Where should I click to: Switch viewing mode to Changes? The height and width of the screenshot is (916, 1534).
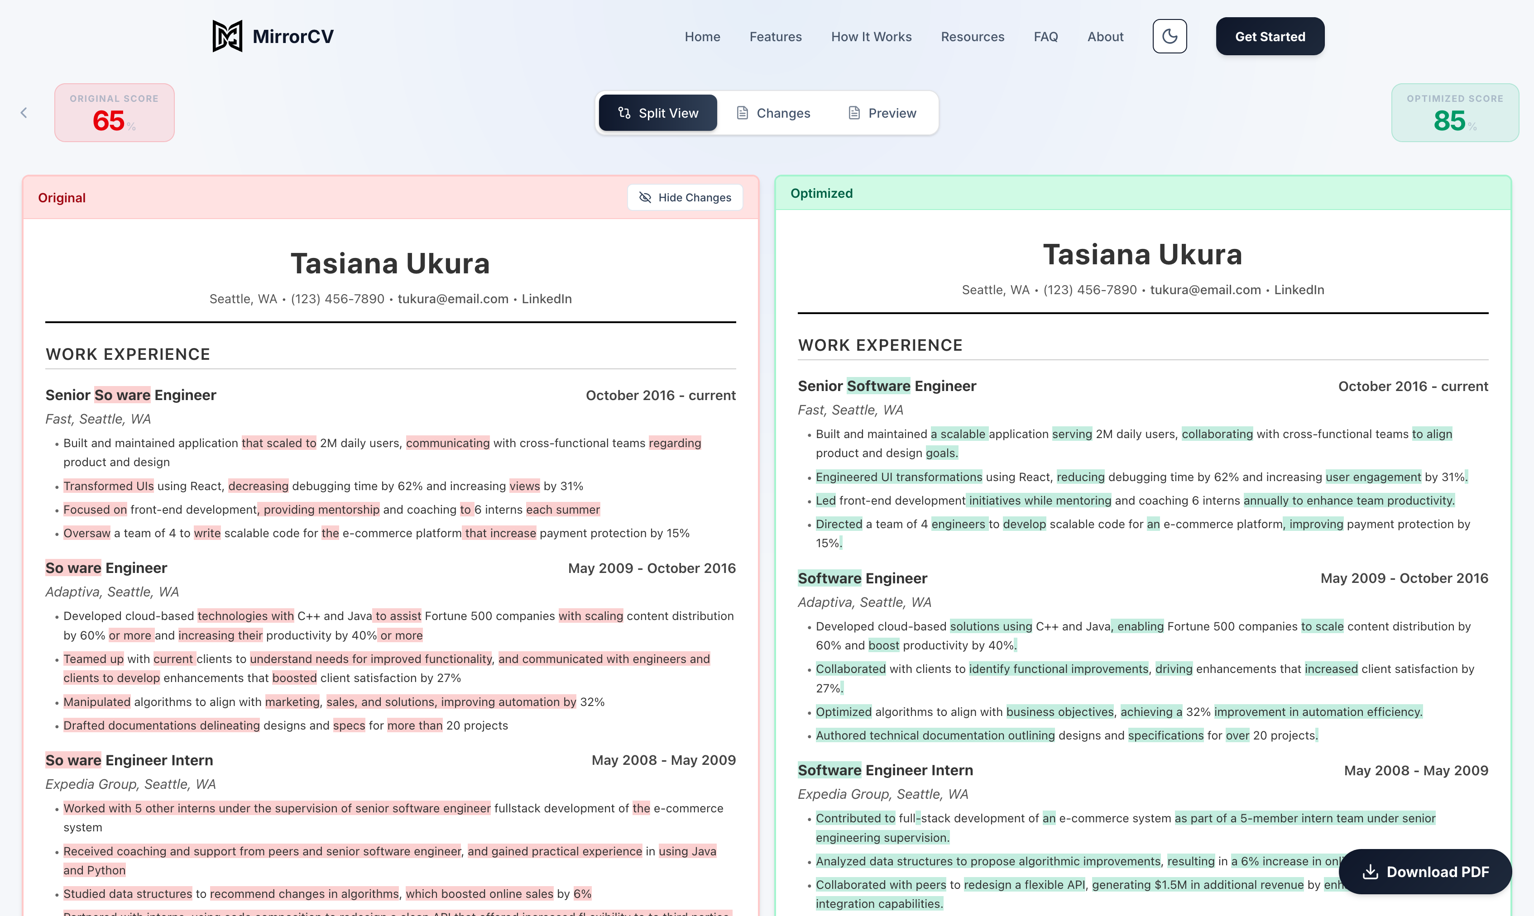click(x=772, y=112)
